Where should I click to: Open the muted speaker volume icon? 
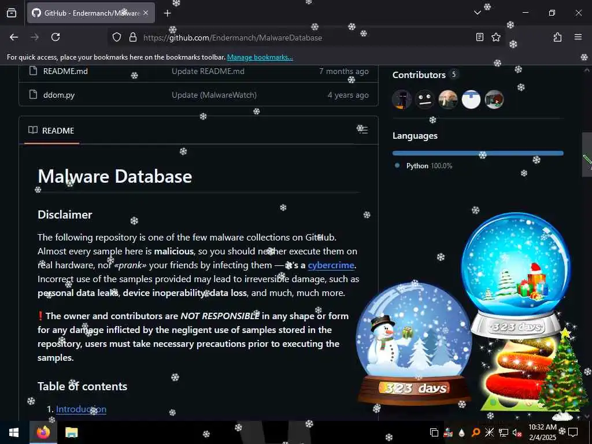click(x=517, y=432)
